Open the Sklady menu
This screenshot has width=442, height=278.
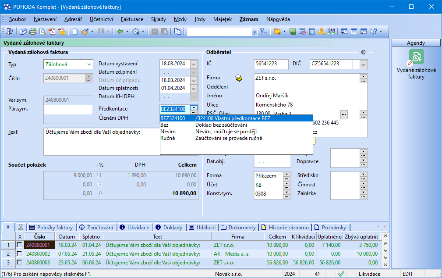point(159,19)
